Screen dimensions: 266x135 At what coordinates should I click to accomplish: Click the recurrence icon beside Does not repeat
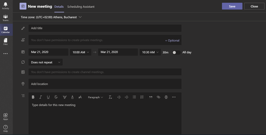[23, 62]
